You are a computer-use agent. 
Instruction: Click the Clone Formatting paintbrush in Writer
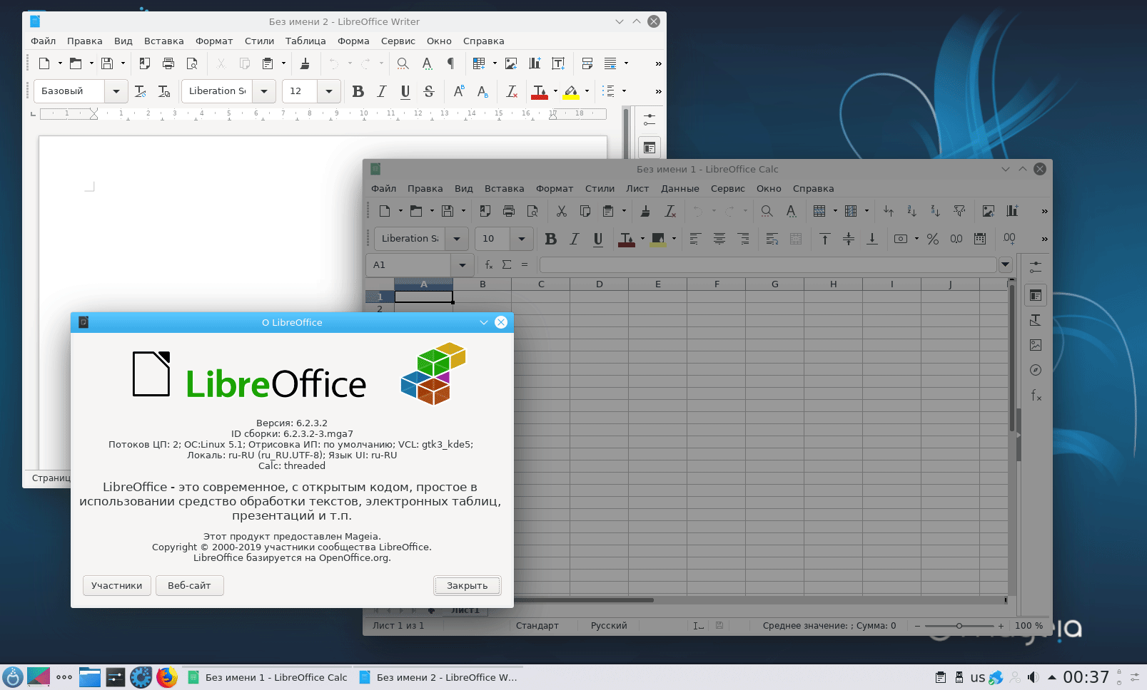305,63
